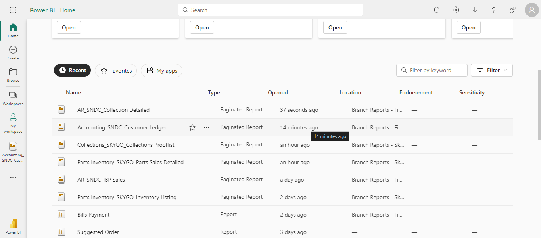Open more options for Accounting_SNDC_Customer Ledger
Image resolution: width=541 pixels, height=238 pixels.
tap(207, 127)
